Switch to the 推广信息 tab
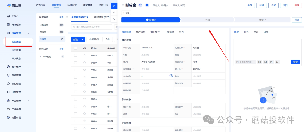 click(x=140, y=32)
